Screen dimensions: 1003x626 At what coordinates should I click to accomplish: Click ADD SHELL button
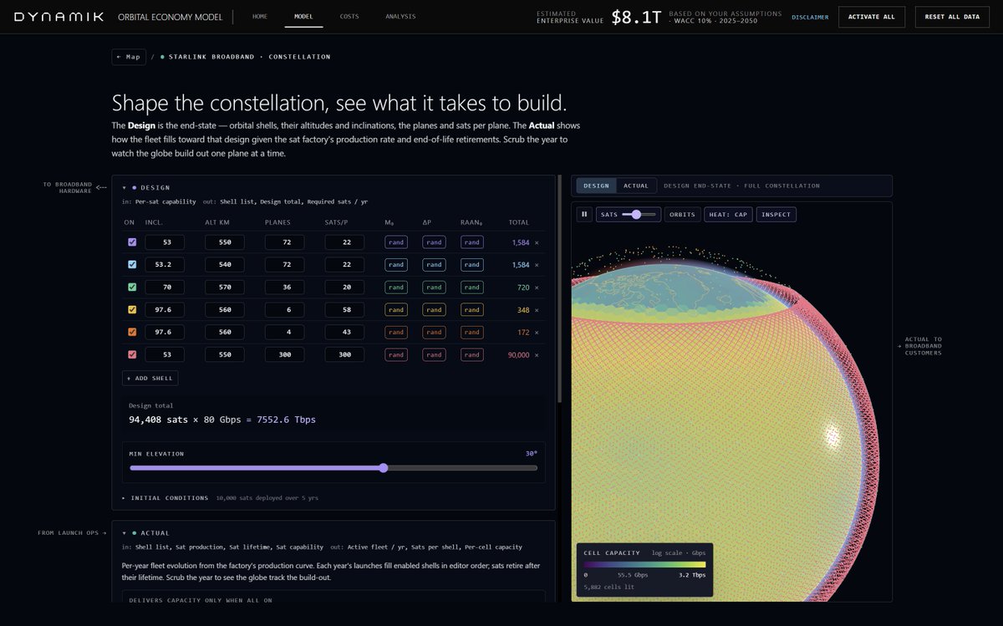point(150,379)
